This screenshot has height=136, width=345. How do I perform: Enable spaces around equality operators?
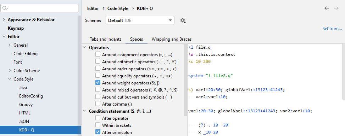click(98, 76)
